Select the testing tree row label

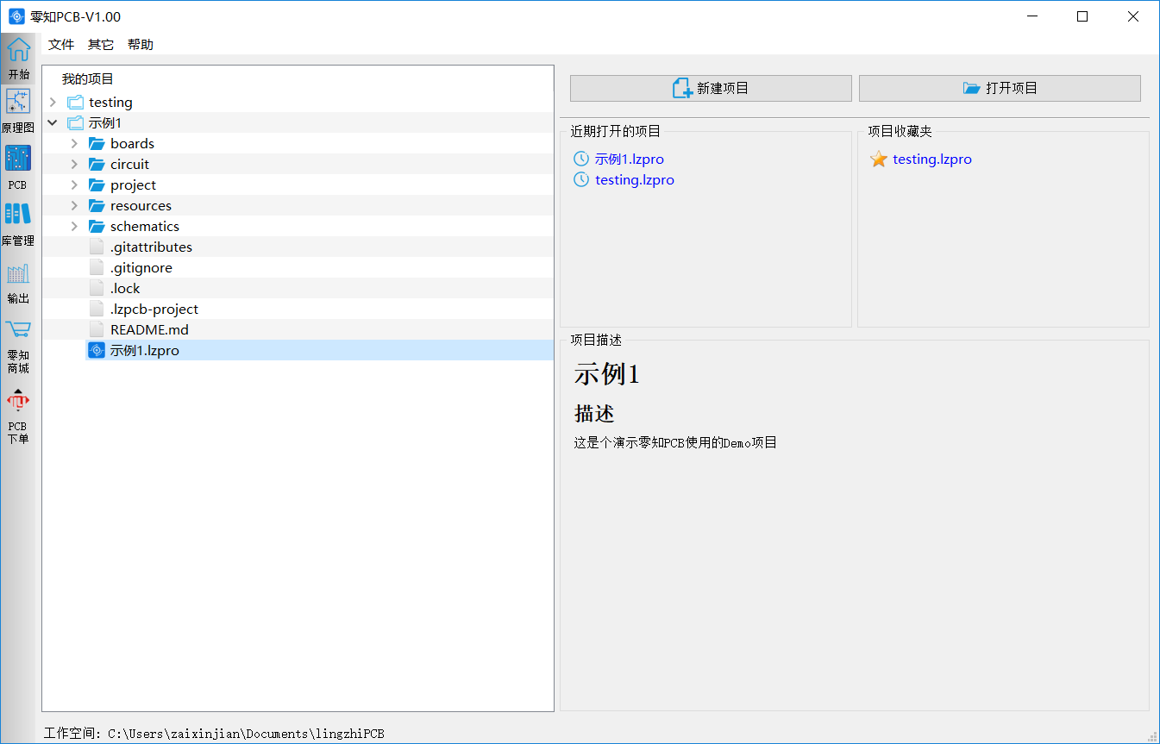110,102
